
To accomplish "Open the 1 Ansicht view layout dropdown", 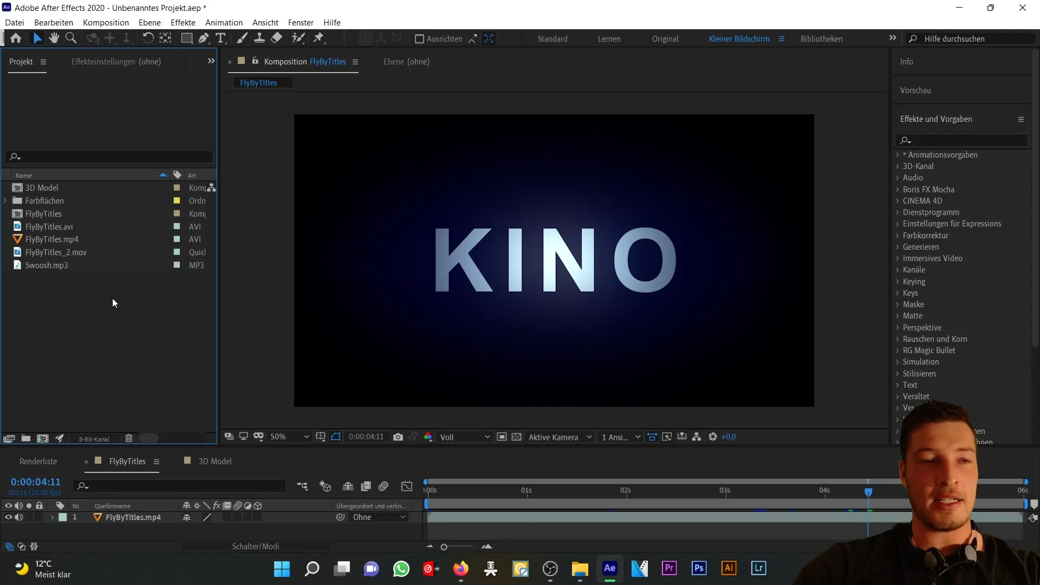I will pyautogui.click(x=621, y=437).
